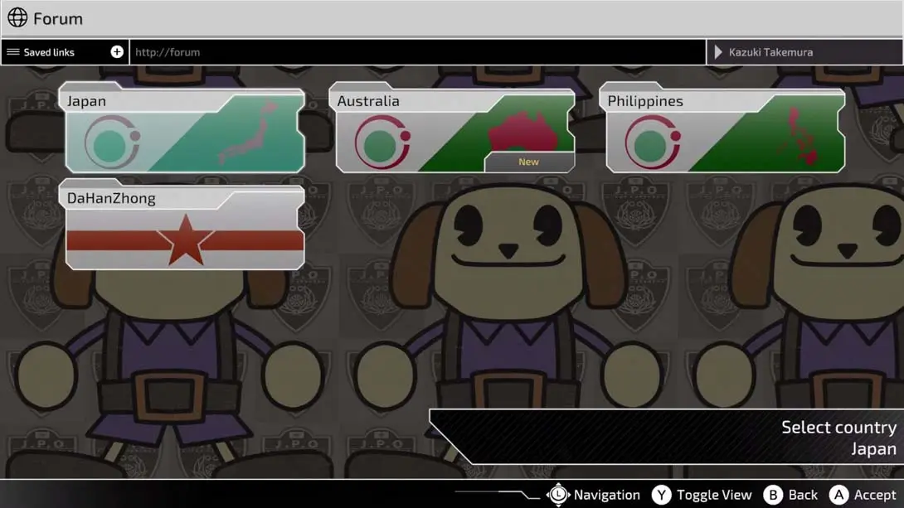
Task: Expand the Saved links list
Action: point(50,52)
